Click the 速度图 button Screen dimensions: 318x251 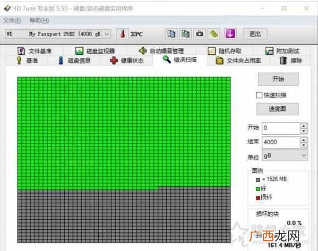278,109
